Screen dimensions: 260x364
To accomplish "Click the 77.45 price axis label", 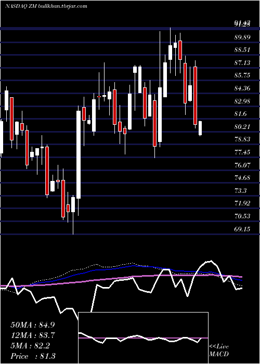I will 242,152.
